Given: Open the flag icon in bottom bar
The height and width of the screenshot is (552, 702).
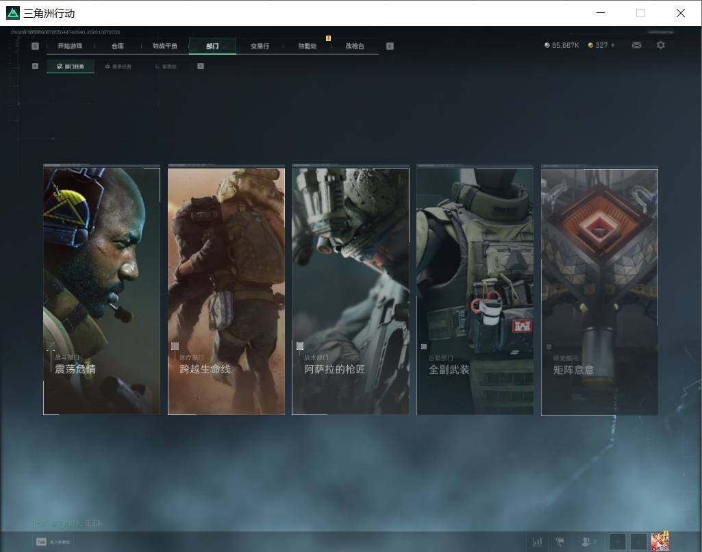Looking at the screenshot, I should [x=560, y=542].
